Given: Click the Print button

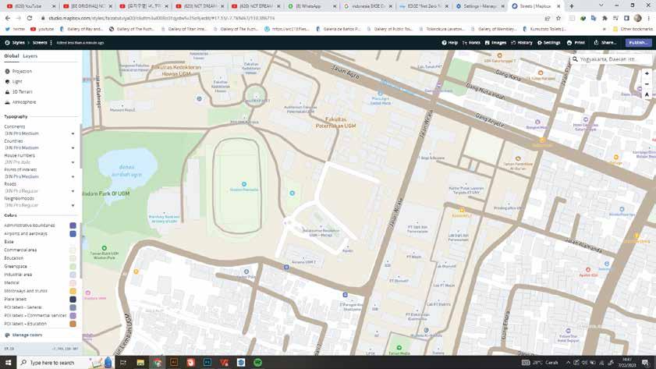Looking at the screenshot, I should pyautogui.click(x=576, y=43).
